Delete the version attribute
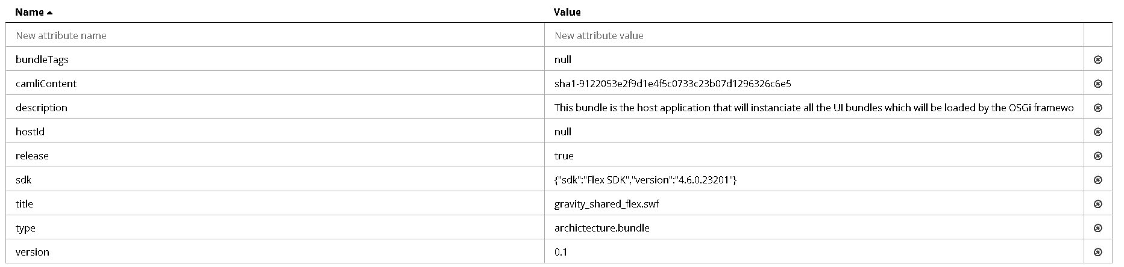Image resolution: width=1124 pixels, height=267 pixels. (x=1097, y=252)
